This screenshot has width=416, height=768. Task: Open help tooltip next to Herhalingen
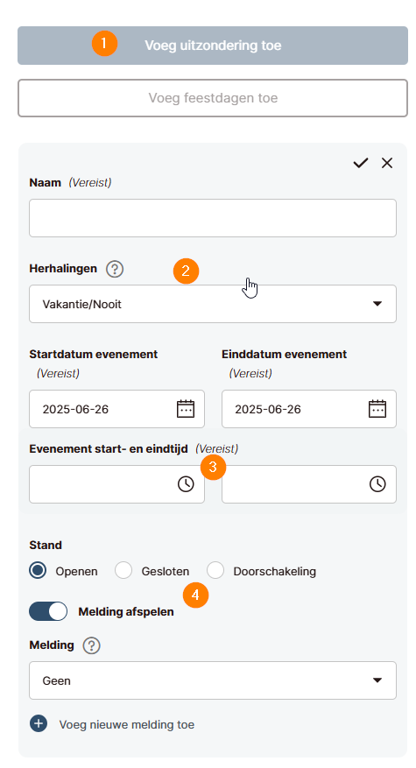point(115,269)
